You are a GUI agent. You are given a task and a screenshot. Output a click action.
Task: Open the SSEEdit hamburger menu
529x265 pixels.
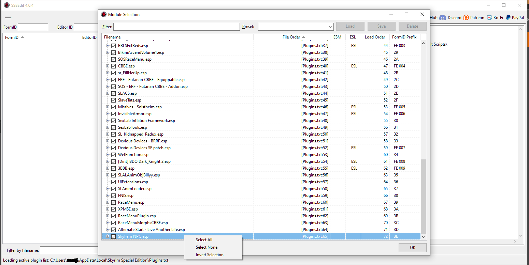[8, 18]
